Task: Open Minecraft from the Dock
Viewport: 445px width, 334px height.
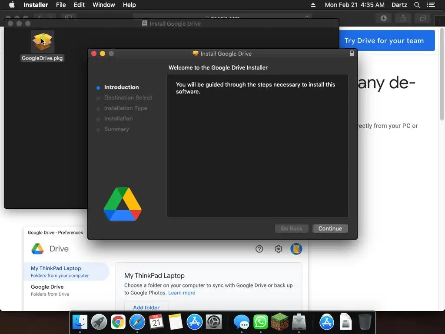Action: [x=279, y=322]
